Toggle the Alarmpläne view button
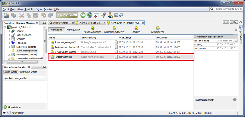 tap(56, 30)
